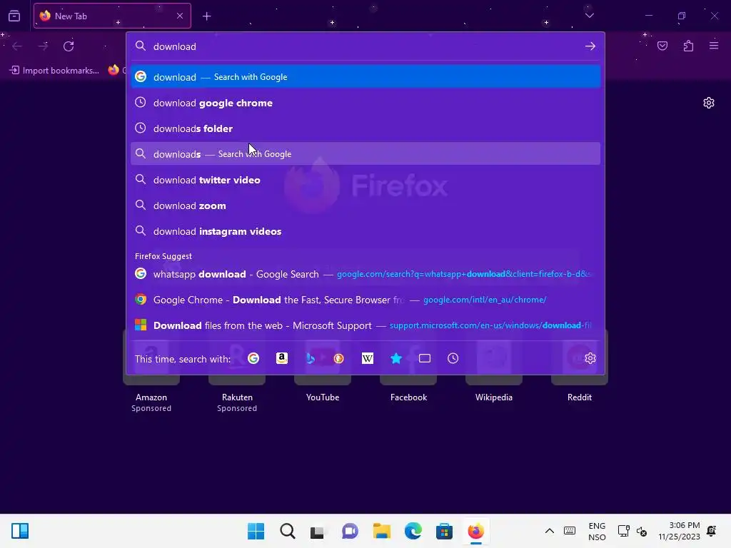Search this time with DuckDuckGo icon
Image resolution: width=731 pixels, height=548 pixels.
pos(339,358)
